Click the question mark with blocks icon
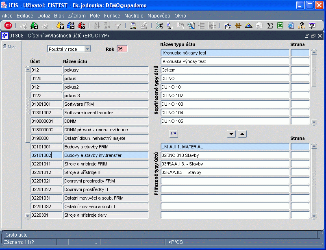 (x=301, y=26)
